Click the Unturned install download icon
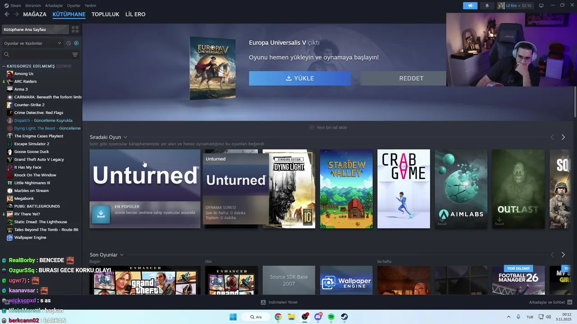Image resolution: width=577 pixels, height=324 pixels. coord(101,214)
